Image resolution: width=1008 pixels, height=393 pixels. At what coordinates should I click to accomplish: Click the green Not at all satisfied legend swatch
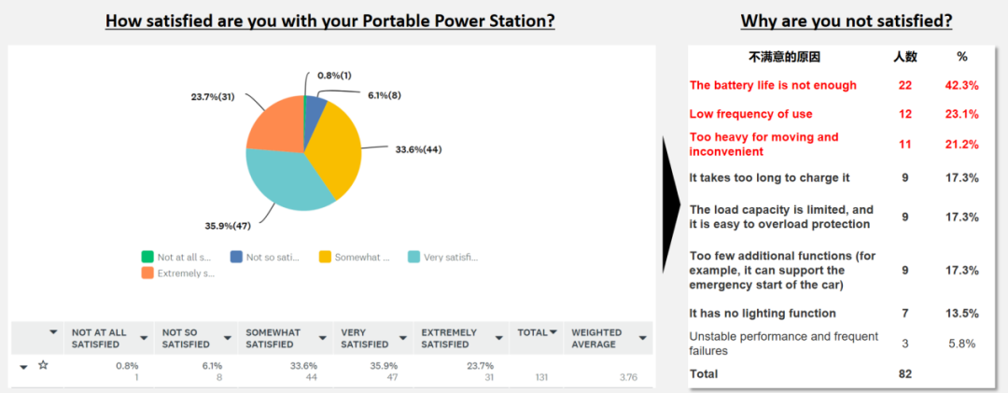pyautogui.click(x=147, y=258)
